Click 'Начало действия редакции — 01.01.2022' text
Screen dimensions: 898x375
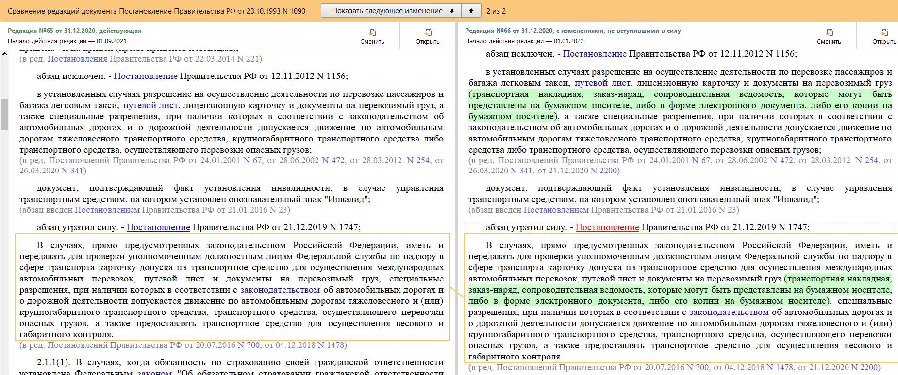point(524,41)
